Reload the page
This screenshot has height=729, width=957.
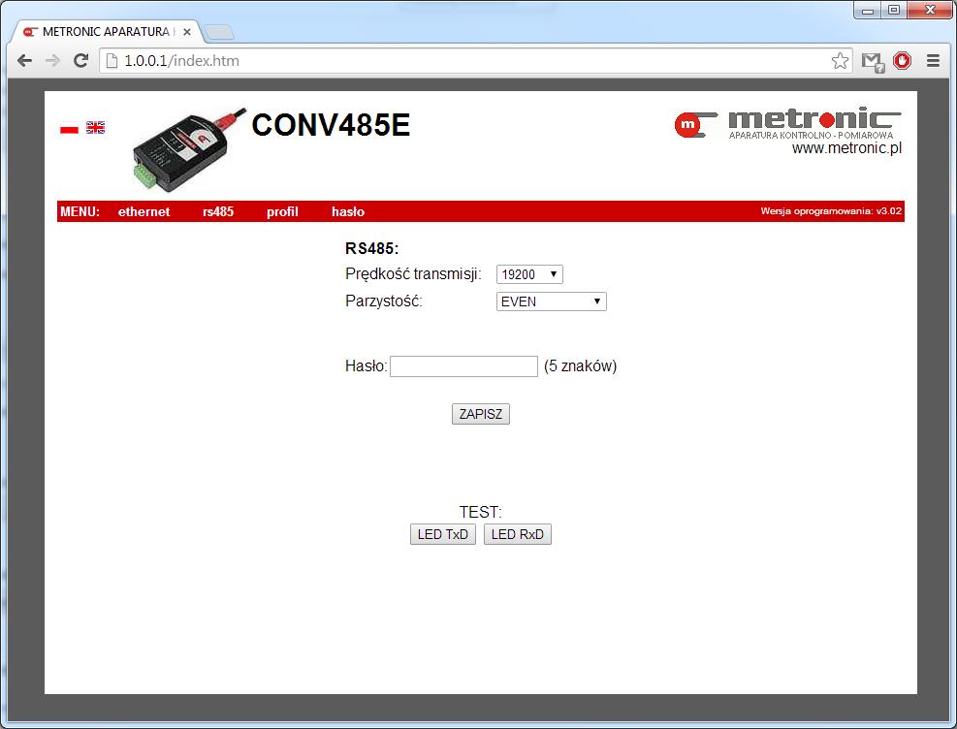tap(80, 60)
